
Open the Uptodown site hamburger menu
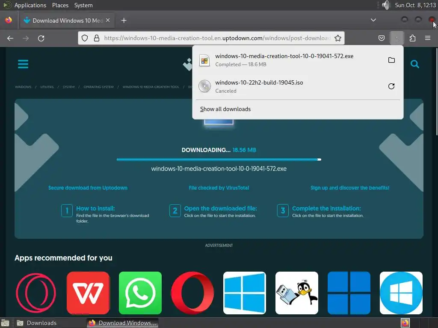point(23,64)
